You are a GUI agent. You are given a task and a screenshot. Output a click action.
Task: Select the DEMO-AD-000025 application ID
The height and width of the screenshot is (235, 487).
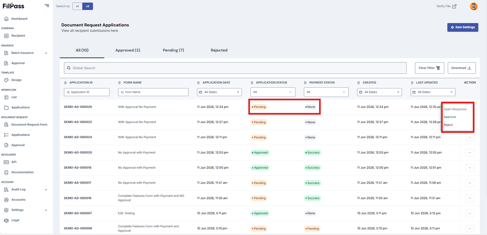pyautogui.click(x=78, y=122)
